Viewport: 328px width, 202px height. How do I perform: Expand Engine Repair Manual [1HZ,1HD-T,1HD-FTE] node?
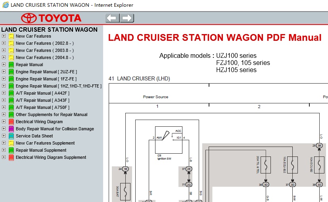pyautogui.click(x=4, y=86)
